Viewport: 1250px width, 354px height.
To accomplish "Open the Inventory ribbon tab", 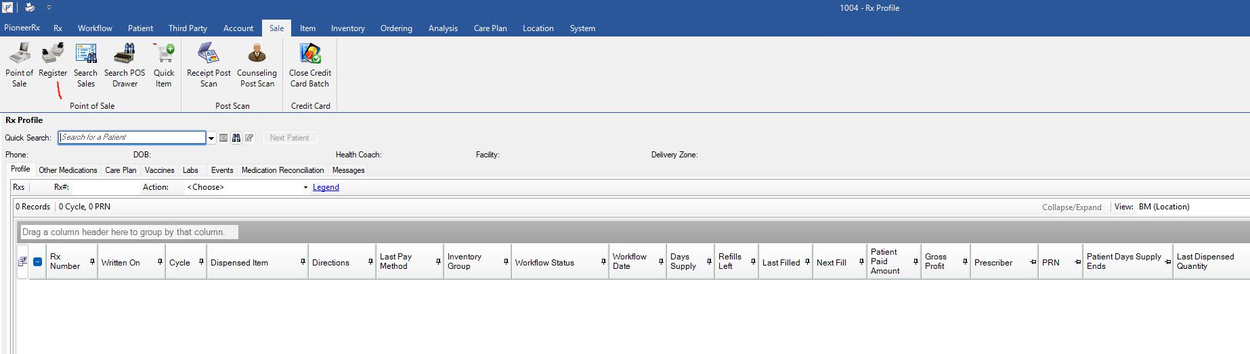I will point(348,28).
